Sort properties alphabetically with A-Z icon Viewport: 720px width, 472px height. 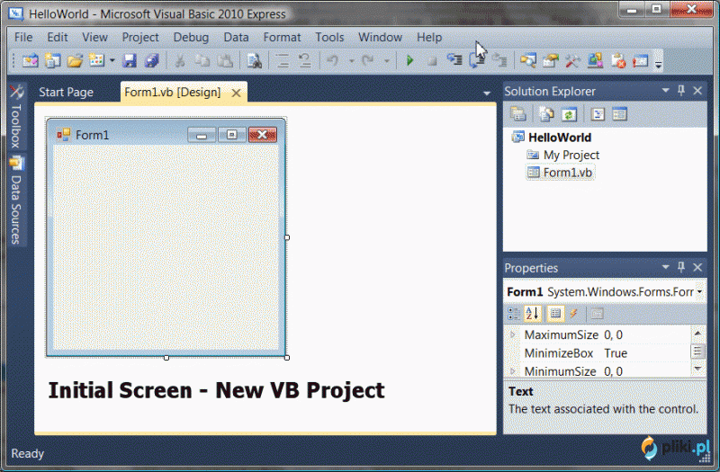tap(533, 314)
